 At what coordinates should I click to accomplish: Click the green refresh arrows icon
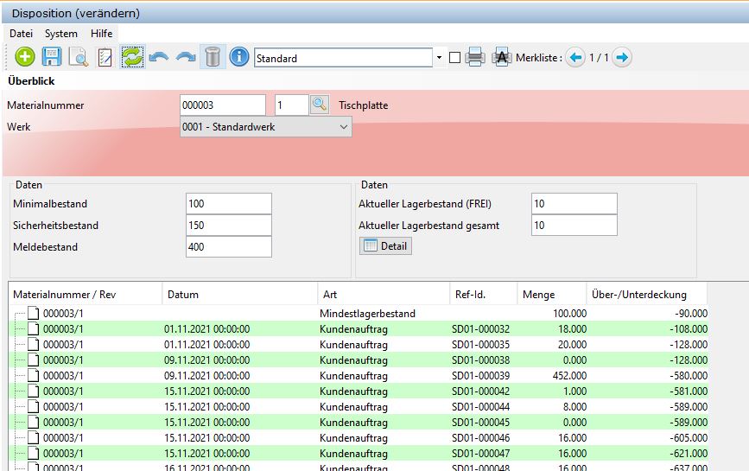click(132, 58)
